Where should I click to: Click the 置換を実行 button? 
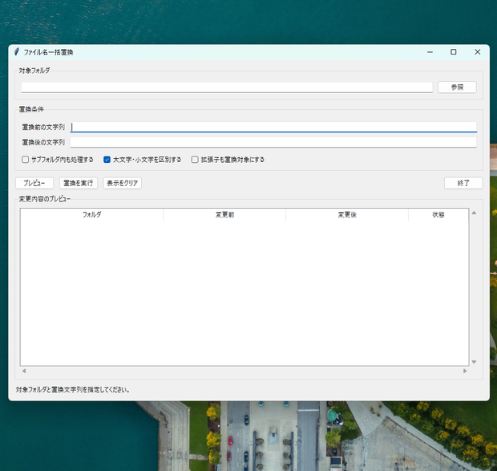point(79,183)
